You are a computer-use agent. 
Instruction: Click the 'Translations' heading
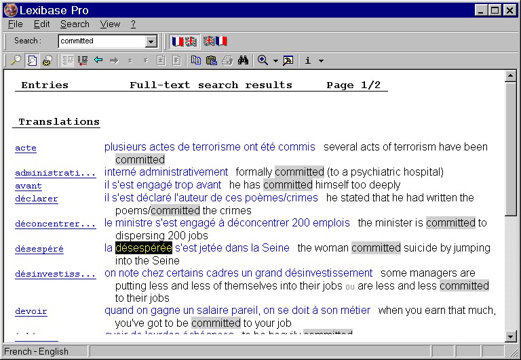59,121
